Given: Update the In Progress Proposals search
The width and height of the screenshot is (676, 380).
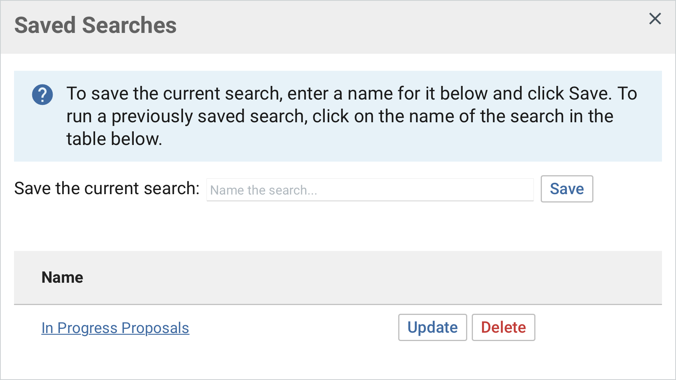Looking at the screenshot, I should pos(432,327).
